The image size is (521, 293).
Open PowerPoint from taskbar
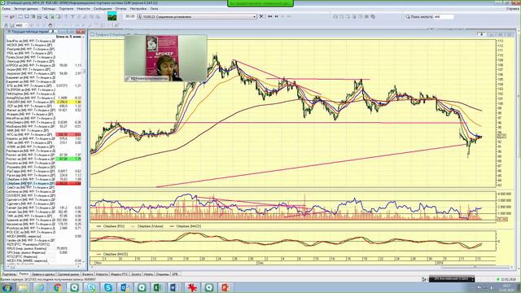pyautogui.click(x=225, y=287)
